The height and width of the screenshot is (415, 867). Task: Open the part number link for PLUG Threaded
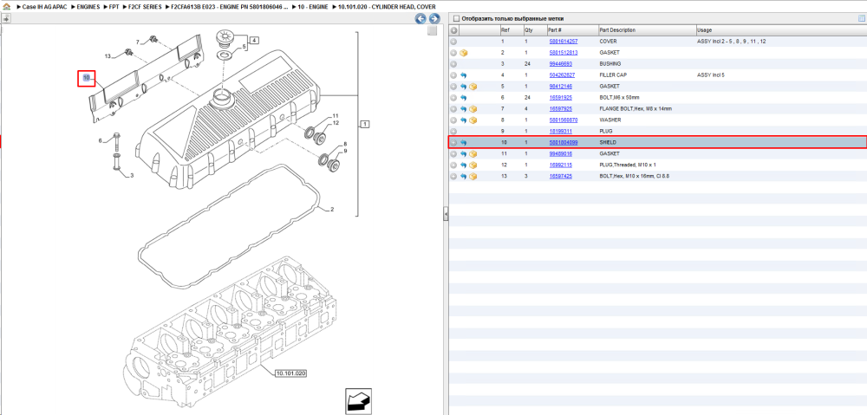click(x=560, y=165)
